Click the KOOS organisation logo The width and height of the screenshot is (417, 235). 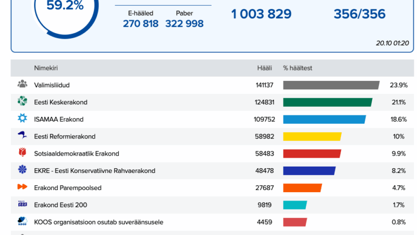22,221
